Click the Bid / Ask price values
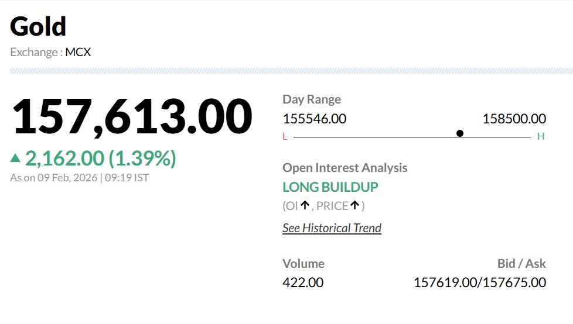This screenshot has height=324, width=573. [480, 282]
